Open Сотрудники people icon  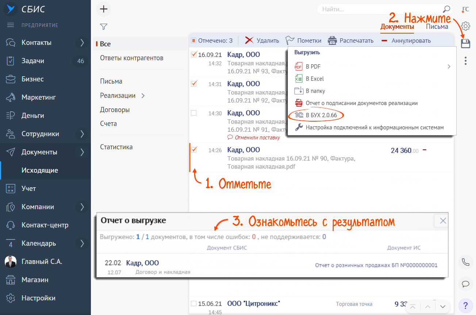pyautogui.click(x=11, y=134)
